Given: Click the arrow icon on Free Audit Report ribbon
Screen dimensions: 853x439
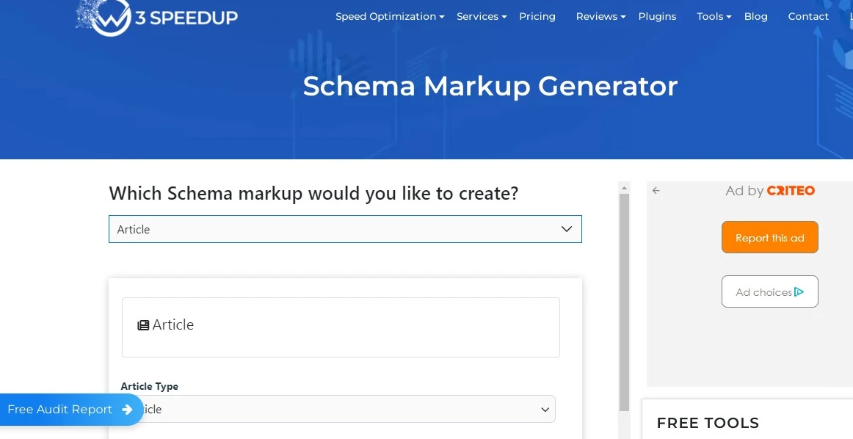Looking at the screenshot, I should pyautogui.click(x=128, y=410).
